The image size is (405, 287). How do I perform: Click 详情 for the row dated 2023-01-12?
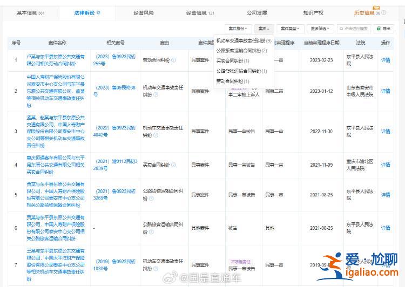(x=386, y=91)
